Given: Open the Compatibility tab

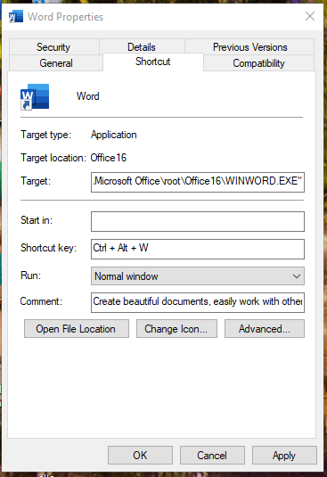Looking at the screenshot, I should pyautogui.click(x=259, y=63).
